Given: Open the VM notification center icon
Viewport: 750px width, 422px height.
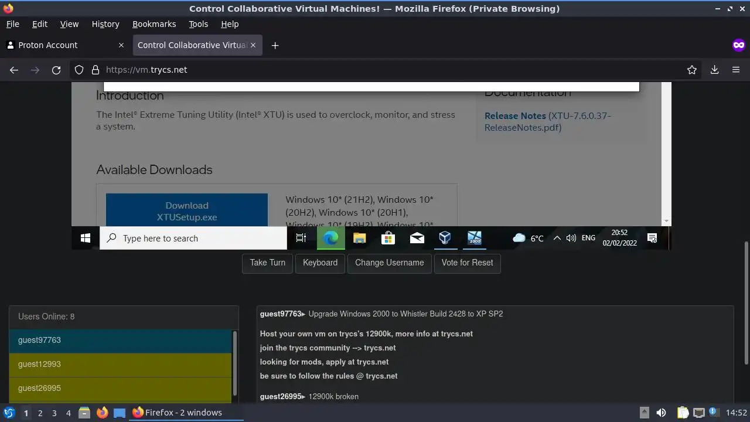Looking at the screenshot, I should pyautogui.click(x=652, y=238).
